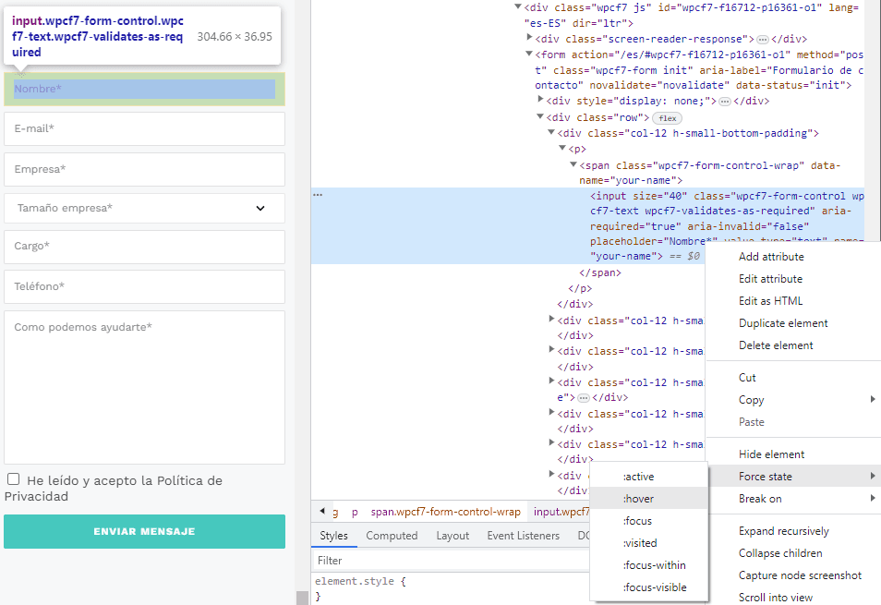This screenshot has height=605, width=881.
Task: Click the styles Filter input
Action: (x=450, y=561)
